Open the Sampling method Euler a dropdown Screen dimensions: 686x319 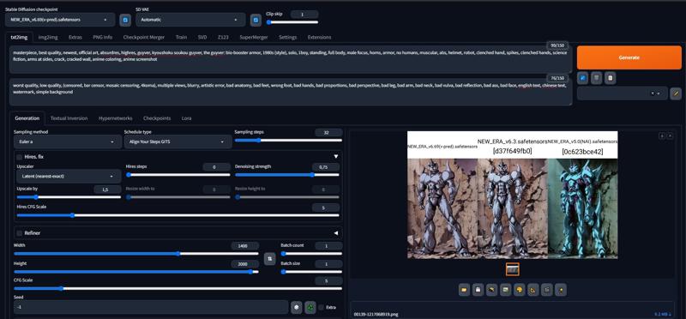point(68,142)
